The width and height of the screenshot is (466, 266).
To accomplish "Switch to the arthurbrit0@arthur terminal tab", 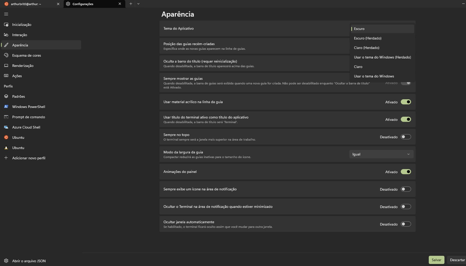I will pyautogui.click(x=28, y=4).
